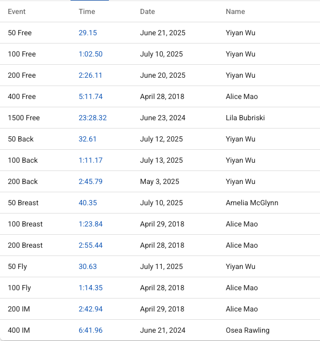Open the 1500 Free time 23:28.32

coord(92,118)
